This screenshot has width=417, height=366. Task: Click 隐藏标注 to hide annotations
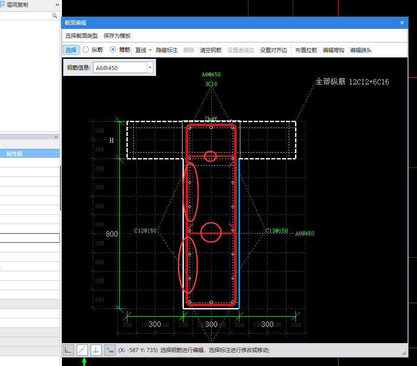[x=167, y=50]
